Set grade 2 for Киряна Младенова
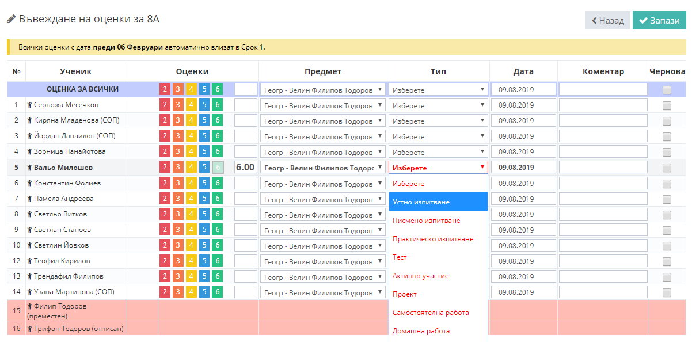This screenshot has height=342, width=692. pos(165,120)
